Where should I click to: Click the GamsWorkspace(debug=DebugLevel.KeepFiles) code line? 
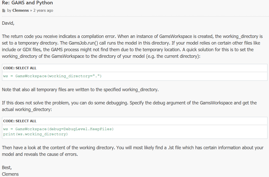[58, 129]
